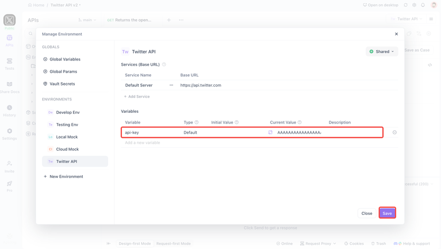
Task: Open the Shared visibility dropdown
Action: [382, 51]
